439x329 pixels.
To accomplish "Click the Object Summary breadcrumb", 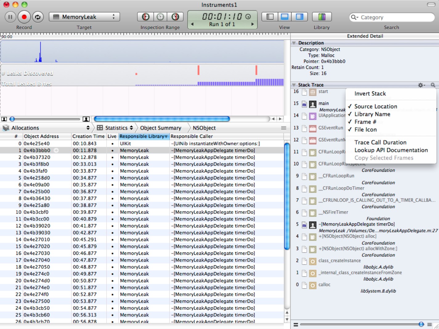I will pos(161,128).
